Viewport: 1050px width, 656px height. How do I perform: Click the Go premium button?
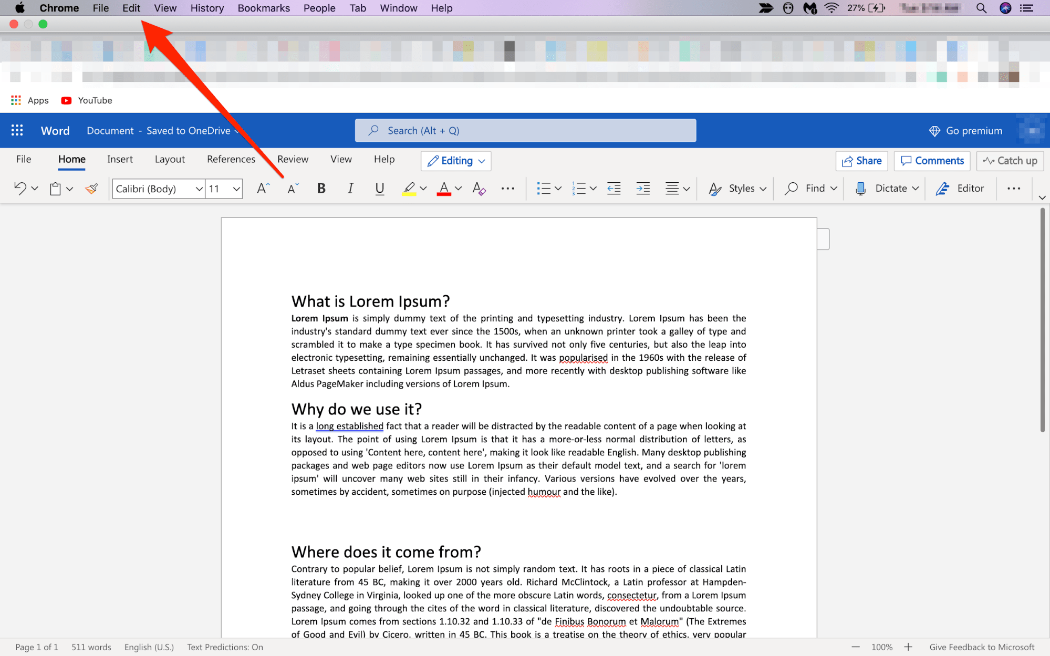click(967, 130)
